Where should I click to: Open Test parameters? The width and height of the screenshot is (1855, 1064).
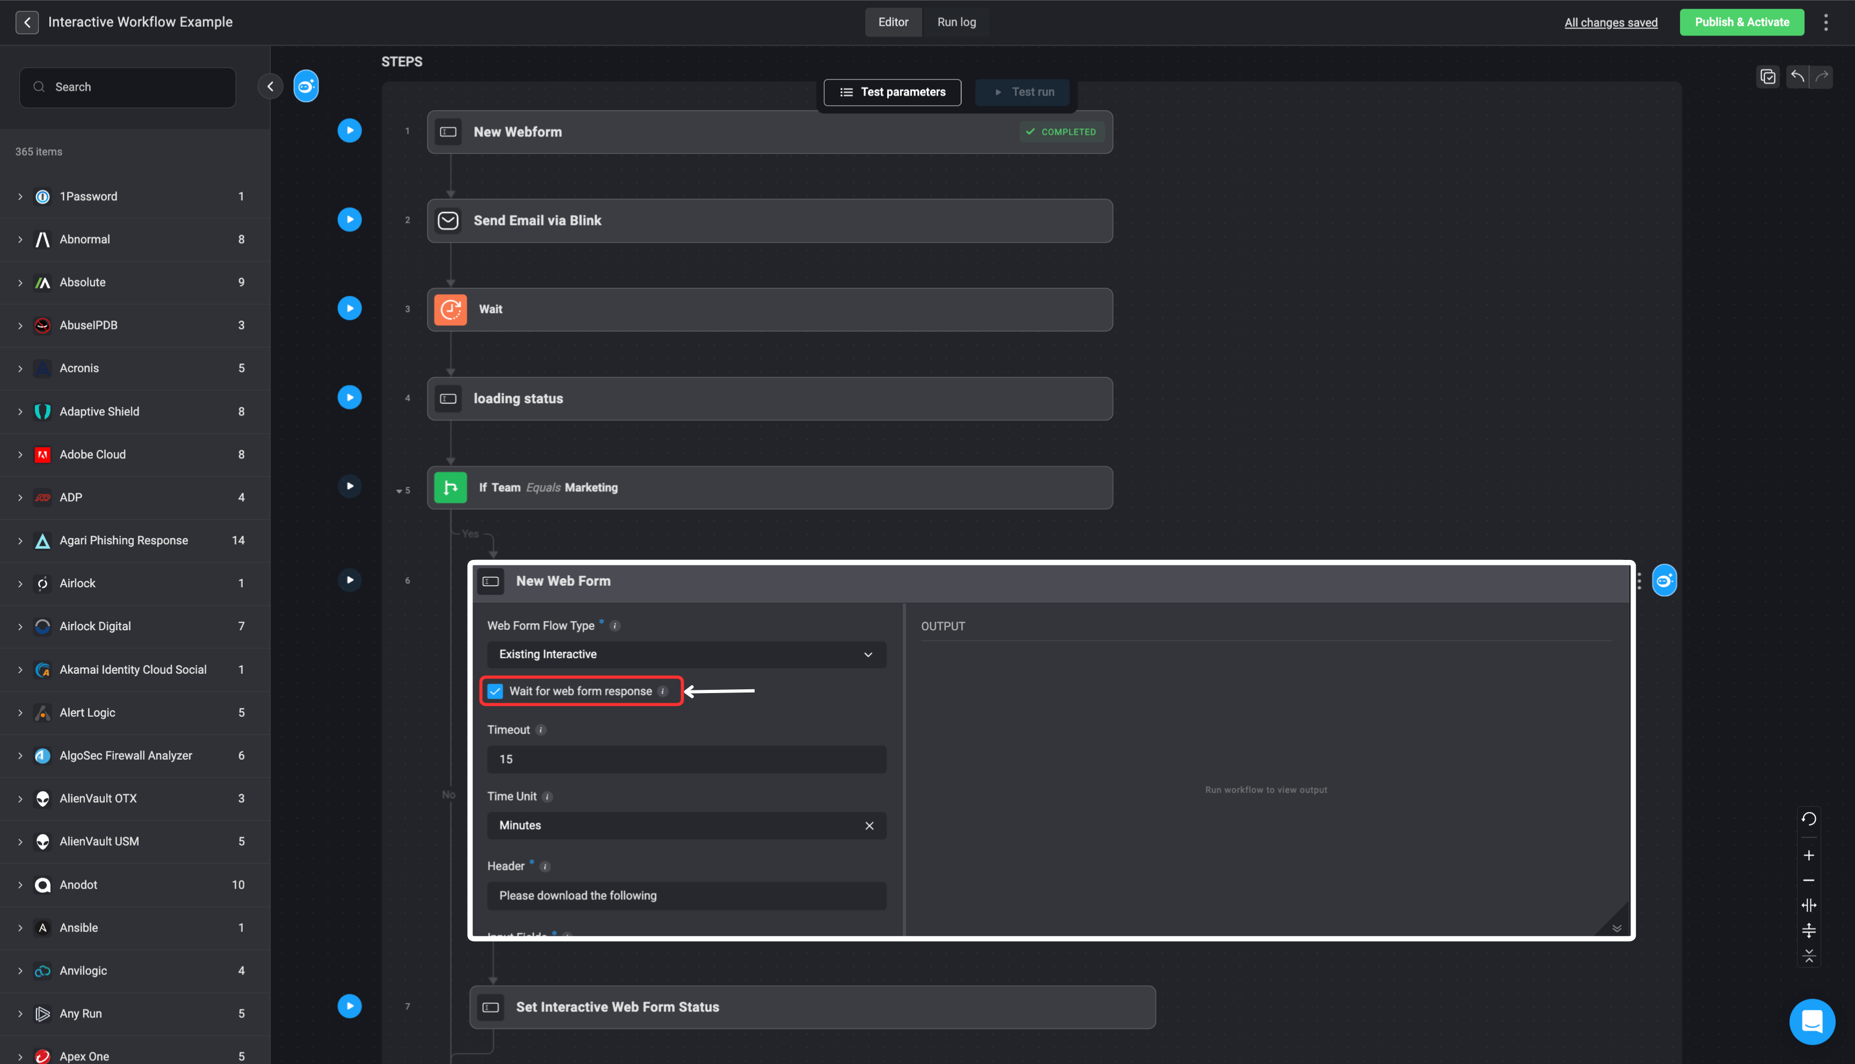(892, 92)
